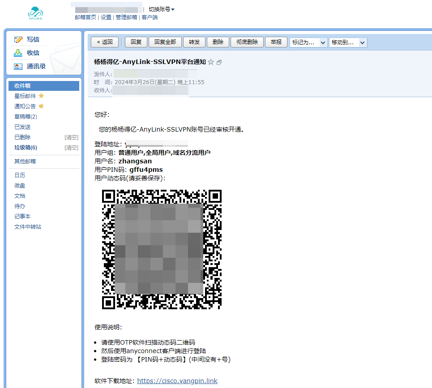The image size is (432, 388).
Task: Click the YPCLOUD logo icon
Action: coord(35,13)
